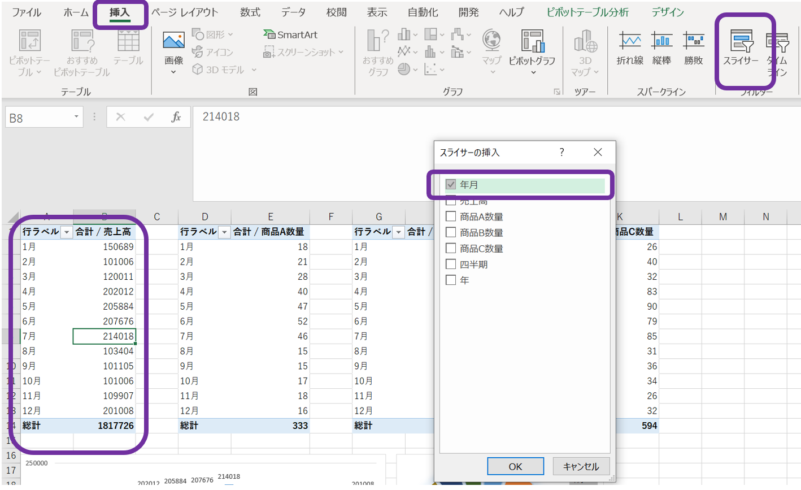The height and width of the screenshot is (490, 801).
Task: Open the マップ chart option
Action: coord(491,53)
